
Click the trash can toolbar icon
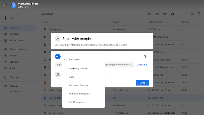172,14
